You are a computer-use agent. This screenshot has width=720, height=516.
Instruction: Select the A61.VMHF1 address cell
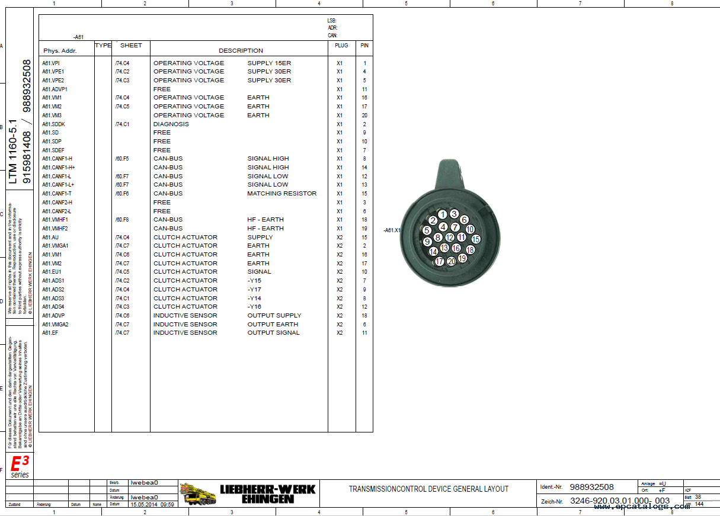pos(55,220)
